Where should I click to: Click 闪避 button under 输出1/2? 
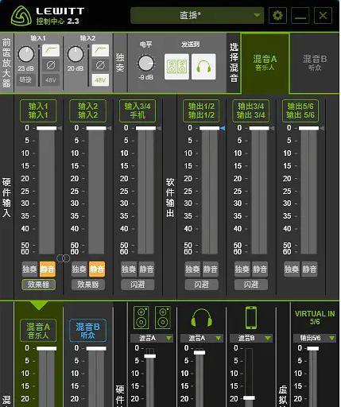[201, 285]
